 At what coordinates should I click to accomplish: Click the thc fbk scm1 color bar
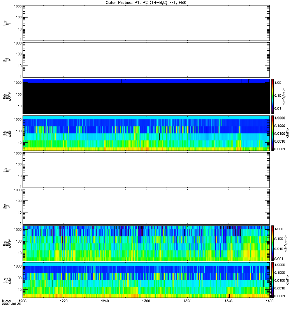pyautogui.click(x=273, y=280)
